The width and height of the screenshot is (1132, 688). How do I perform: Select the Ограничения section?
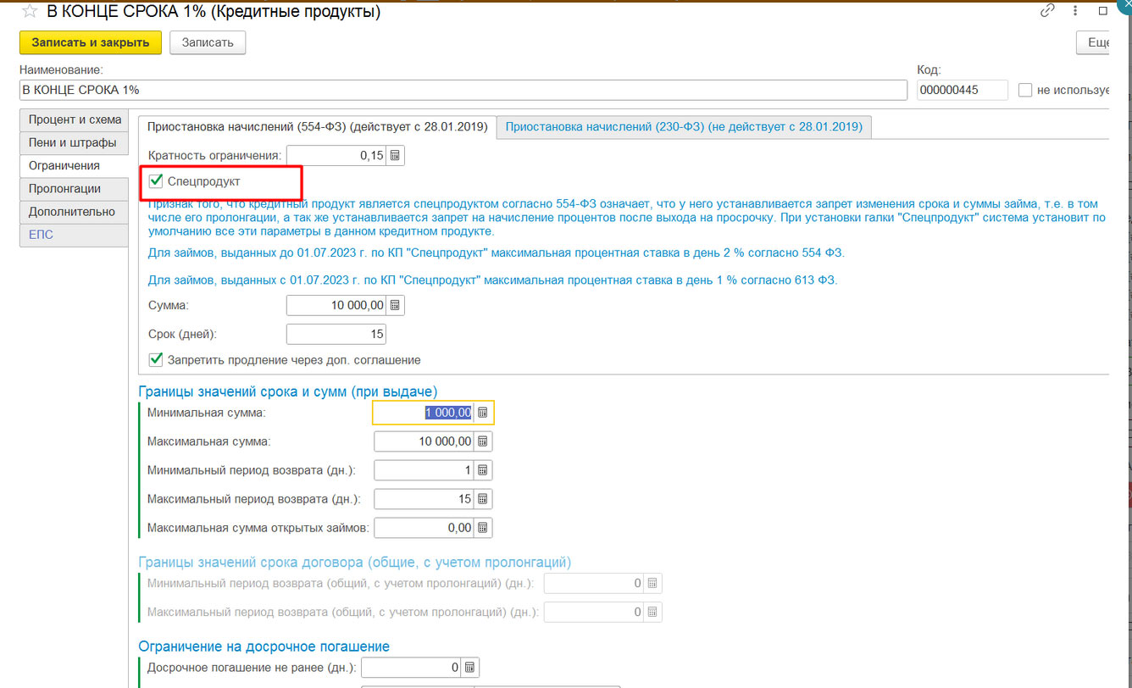click(75, 166)
